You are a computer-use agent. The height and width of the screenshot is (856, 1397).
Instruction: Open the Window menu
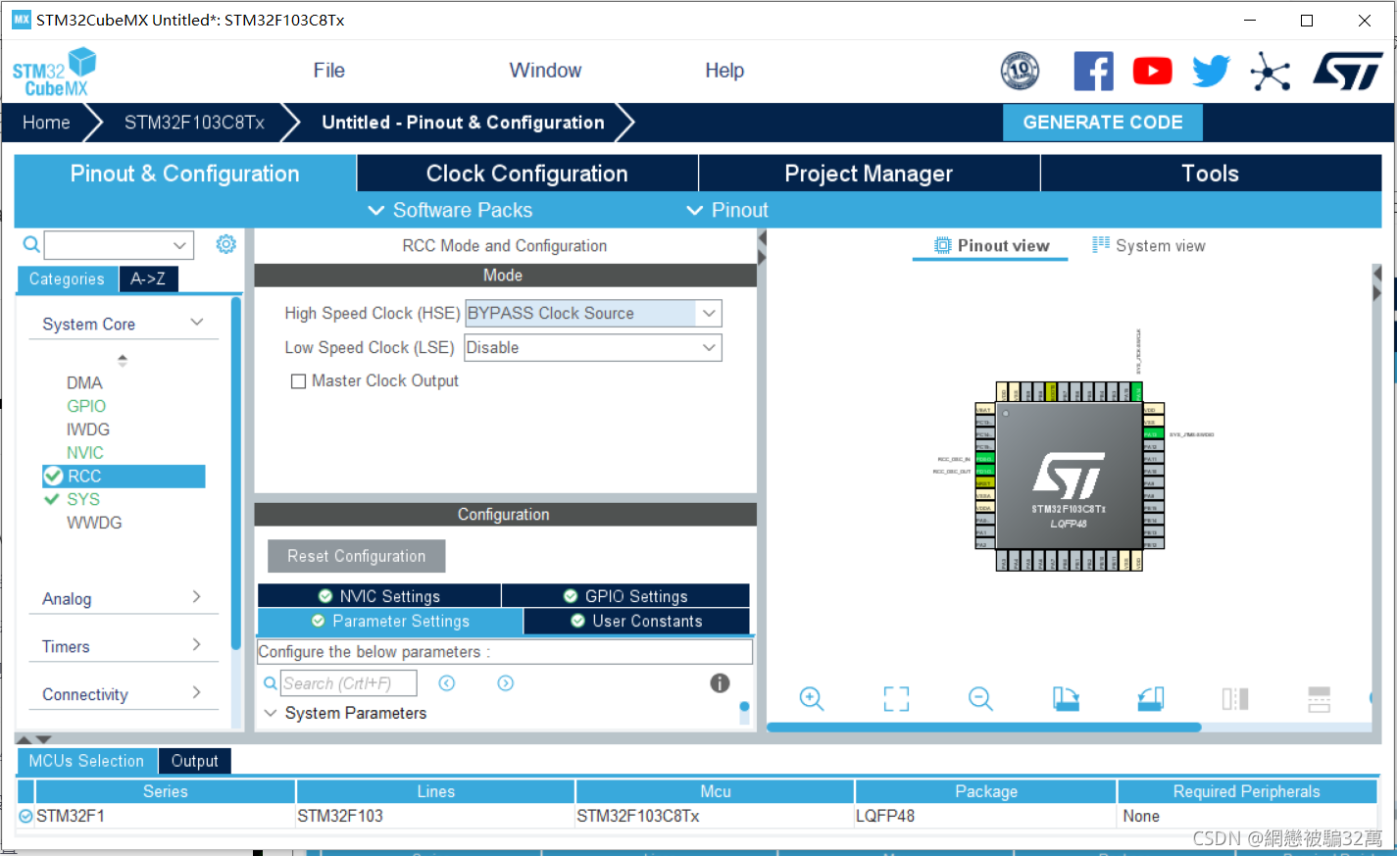click(x=545, y=71)
